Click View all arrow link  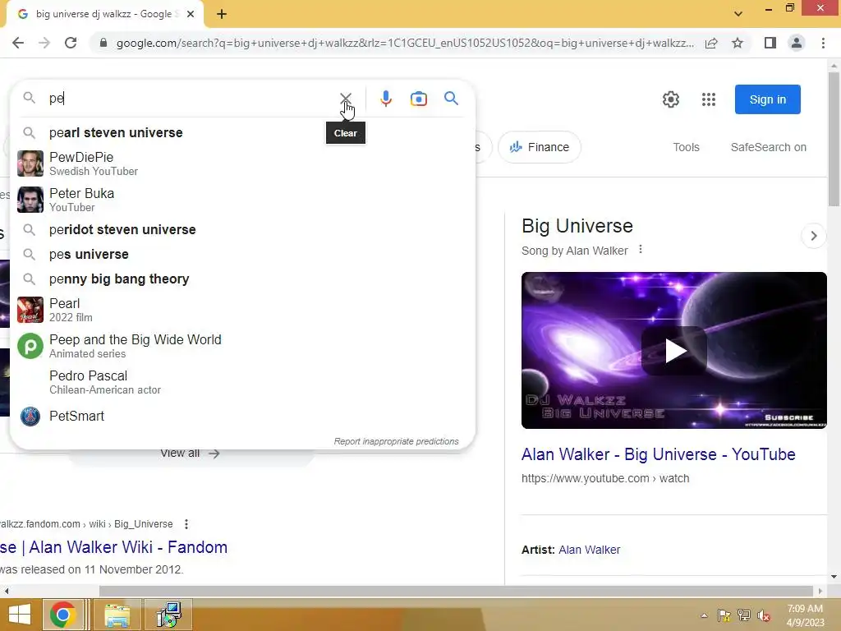pyautogui.click(x=190, y=454)
